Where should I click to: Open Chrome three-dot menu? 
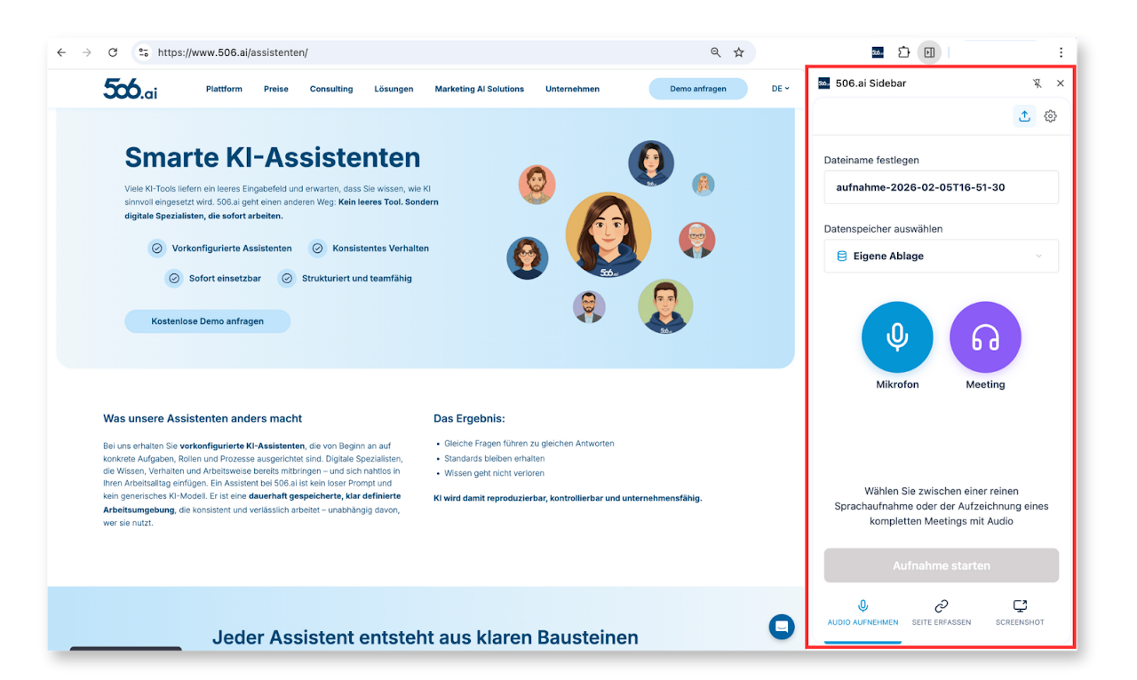[x=1061, y=52]
